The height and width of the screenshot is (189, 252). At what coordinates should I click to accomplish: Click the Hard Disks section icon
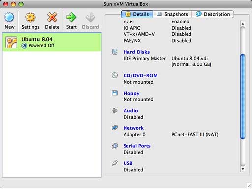pyautogui.click(x=115, y=52)
